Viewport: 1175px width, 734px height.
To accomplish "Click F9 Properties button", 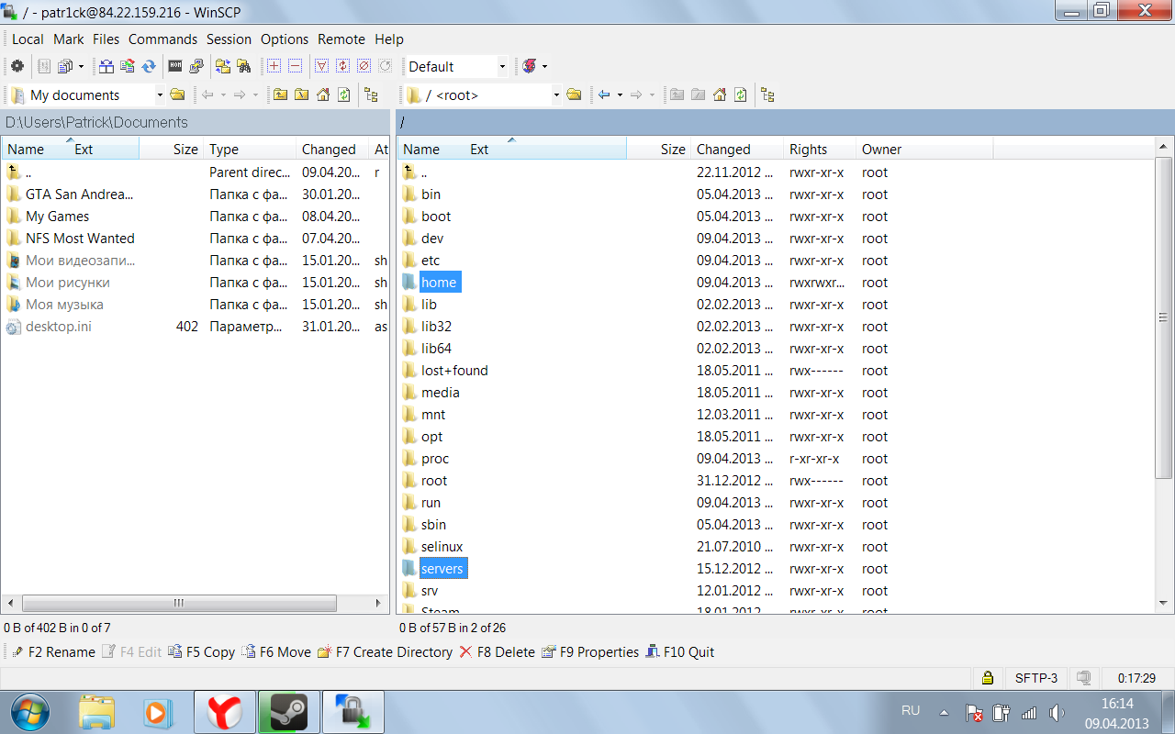I will click(590, 652).
